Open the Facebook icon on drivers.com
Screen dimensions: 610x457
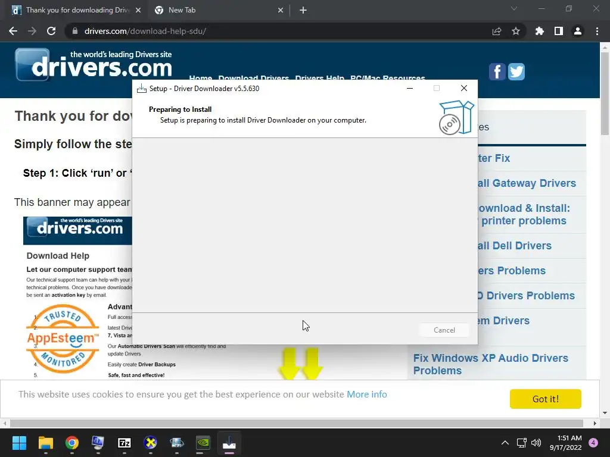[497, 71]
